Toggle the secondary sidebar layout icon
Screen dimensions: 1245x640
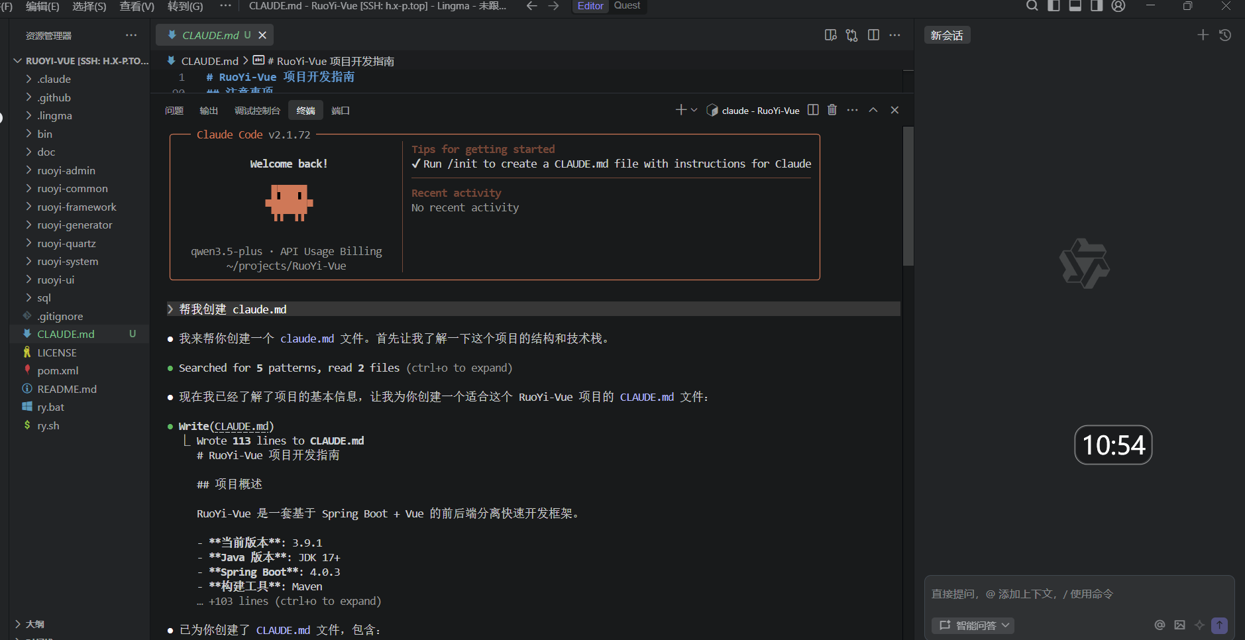(x=1097, y=6)
